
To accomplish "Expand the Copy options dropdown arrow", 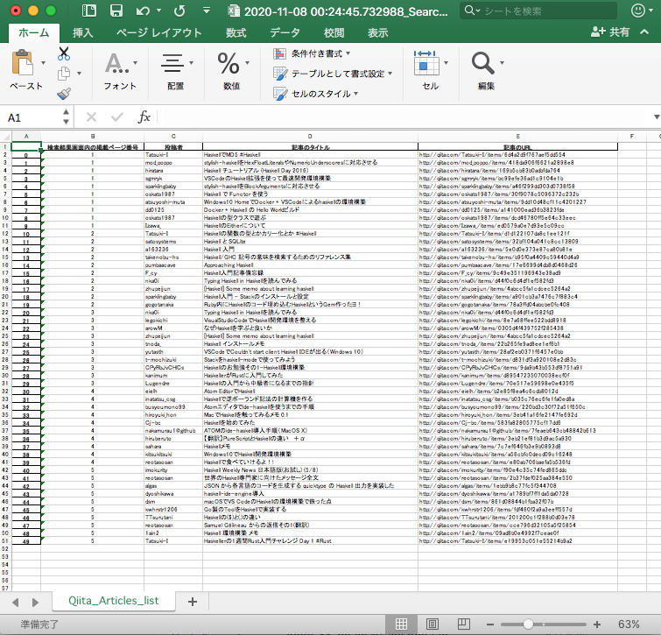I will (79, 74).
